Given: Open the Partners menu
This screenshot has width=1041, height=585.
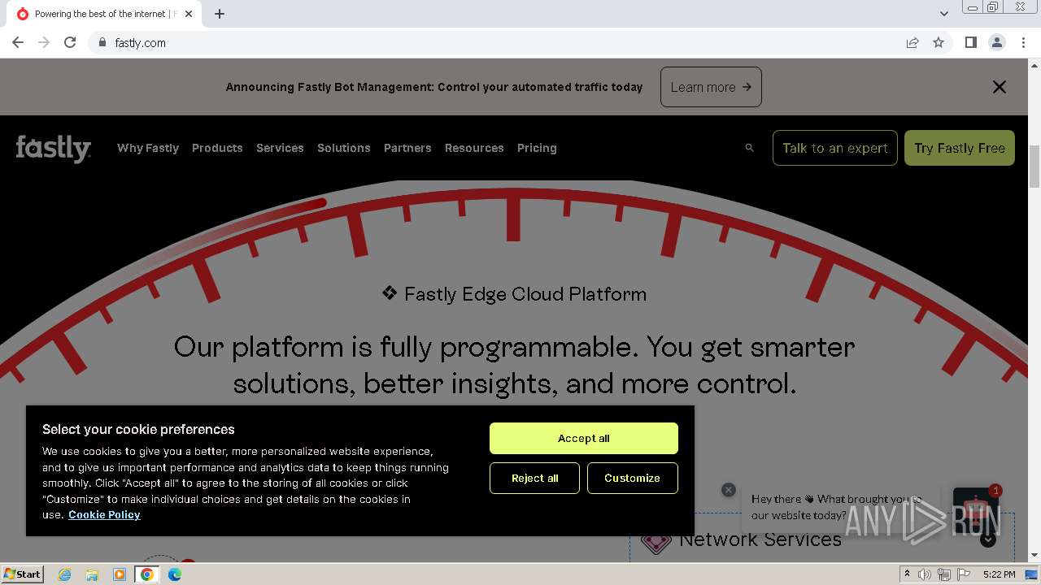Looking at the screenshot, I should (x=407, y=148).
